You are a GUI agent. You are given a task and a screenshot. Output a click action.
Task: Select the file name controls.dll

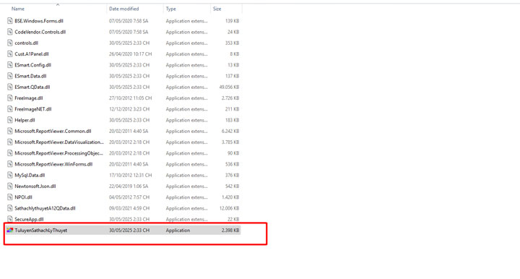click(x=27, y=43)
